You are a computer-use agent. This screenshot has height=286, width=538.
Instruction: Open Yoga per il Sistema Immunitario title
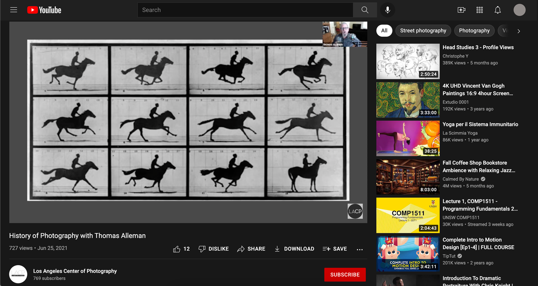click(480, 125)
